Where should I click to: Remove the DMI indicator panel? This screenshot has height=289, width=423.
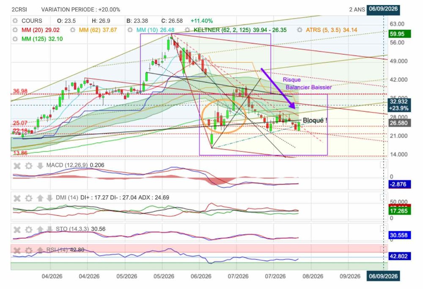point(17,198)
